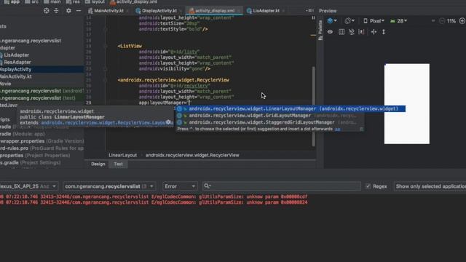This screenshot has height=262, width=466.
Task: Open the Nexus_5X_API_25 device dropdown
Action: 28,186
